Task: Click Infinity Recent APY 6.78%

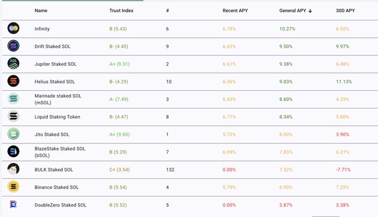Action: coord(229,29)
